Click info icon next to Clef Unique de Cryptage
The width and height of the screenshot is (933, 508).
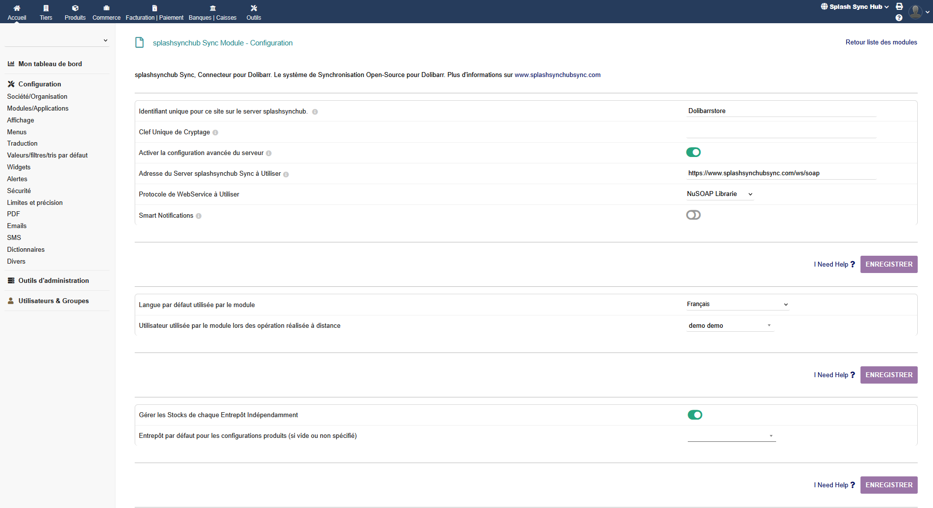pyautogui.click(x=215, y=133)
